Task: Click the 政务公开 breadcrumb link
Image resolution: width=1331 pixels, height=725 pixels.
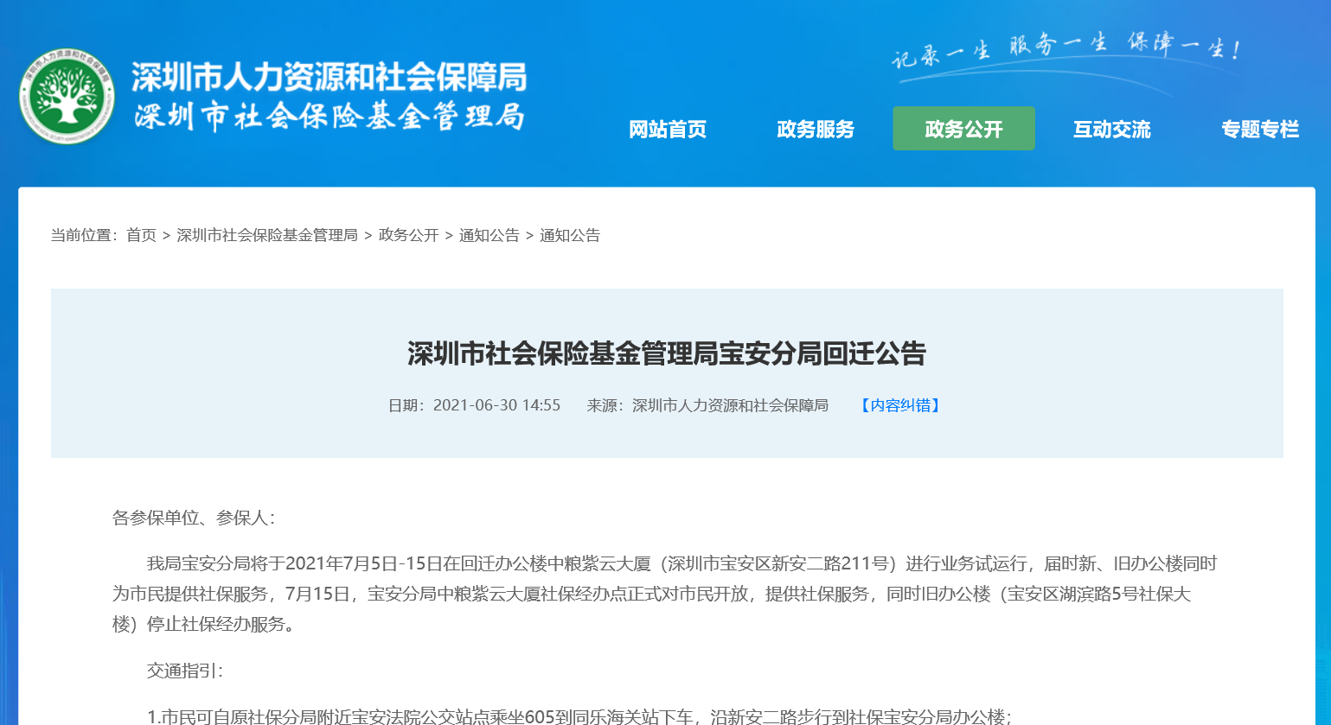Action: click(x=408, y=235)
